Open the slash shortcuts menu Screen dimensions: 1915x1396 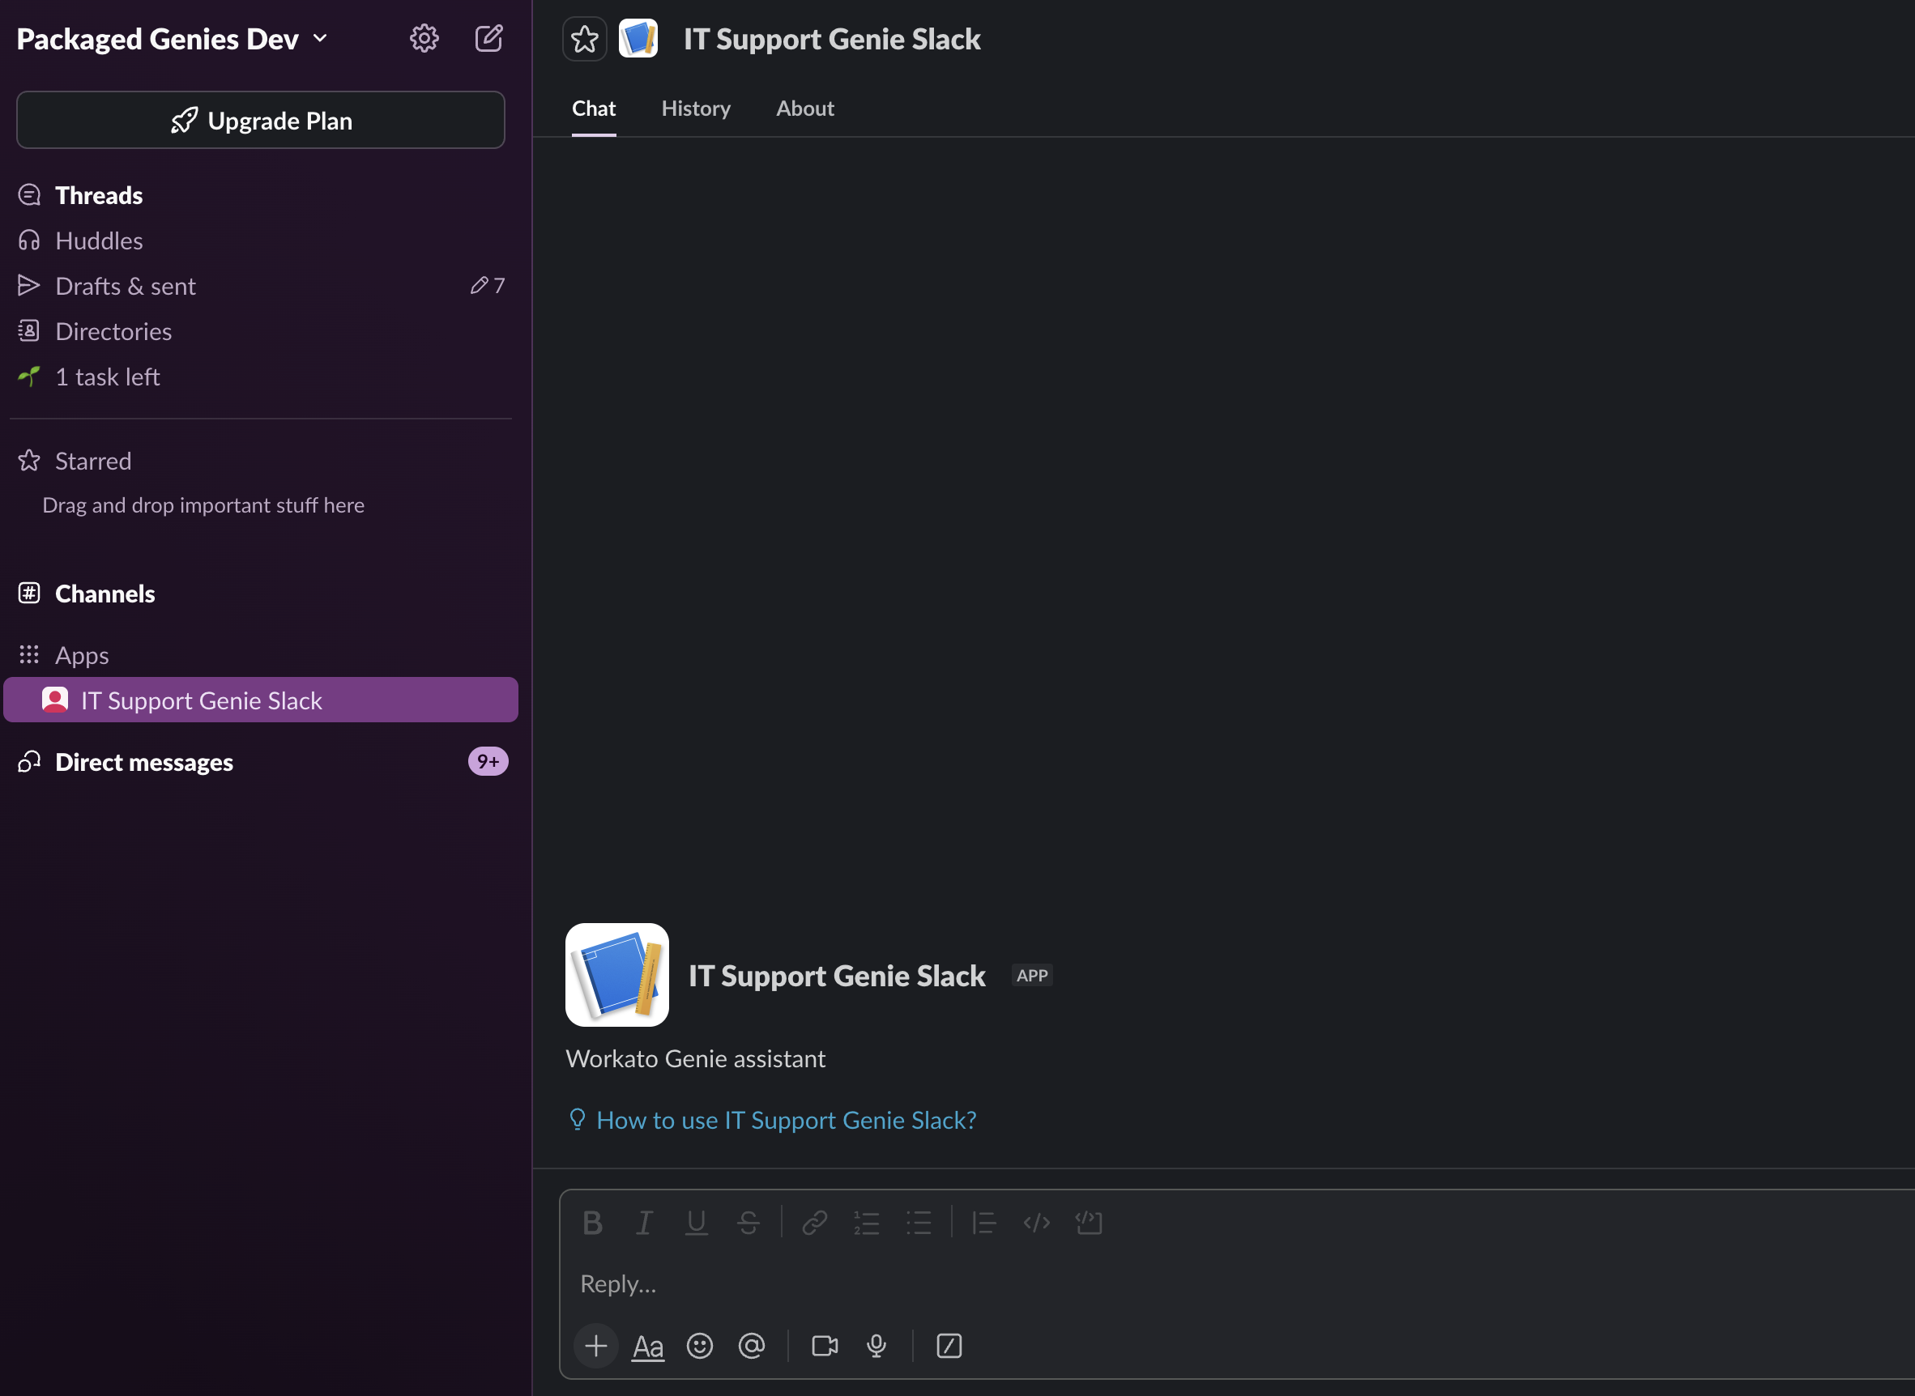(949, 1345)
